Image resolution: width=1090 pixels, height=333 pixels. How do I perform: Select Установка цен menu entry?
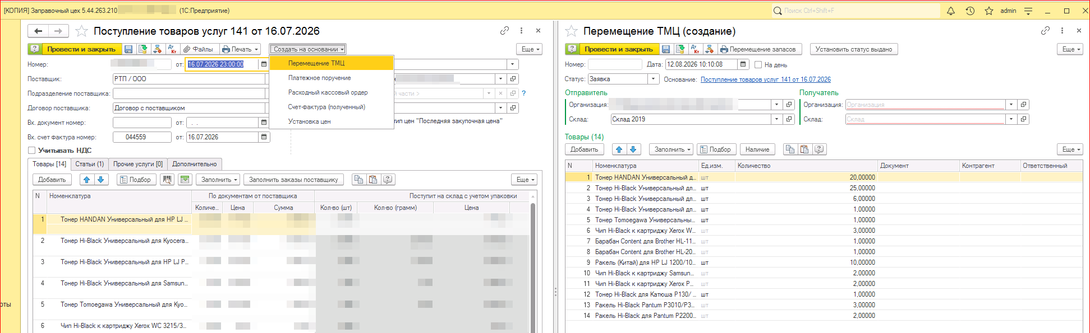(331, 121)
